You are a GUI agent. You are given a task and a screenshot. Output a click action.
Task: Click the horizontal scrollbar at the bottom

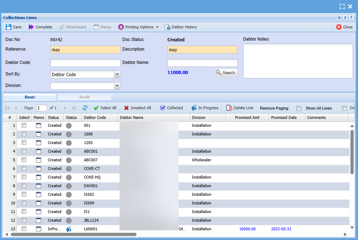tap(74, 234)
